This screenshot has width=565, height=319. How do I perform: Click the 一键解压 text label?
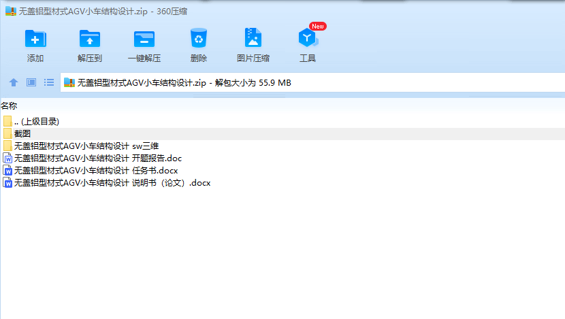pos(144,58)
